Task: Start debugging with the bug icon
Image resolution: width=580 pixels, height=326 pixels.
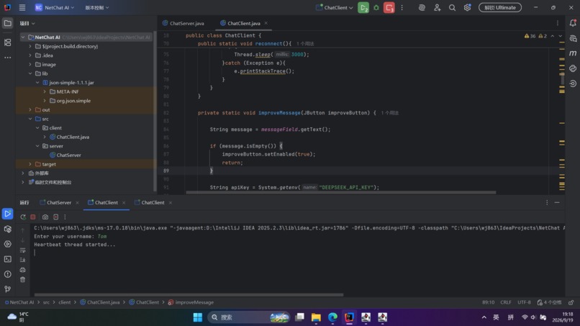Action: [376, 7]
